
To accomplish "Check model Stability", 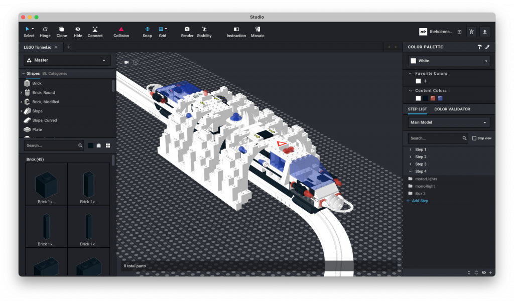I will tap(204, 31).
